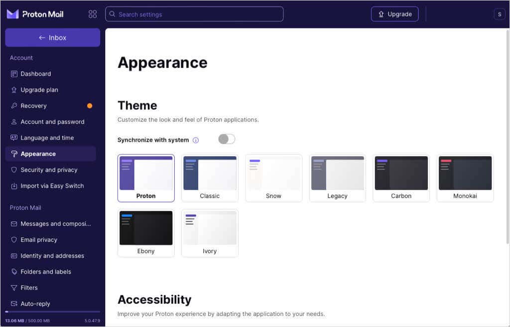Open the app switcher grid icon

click(93, 14)
